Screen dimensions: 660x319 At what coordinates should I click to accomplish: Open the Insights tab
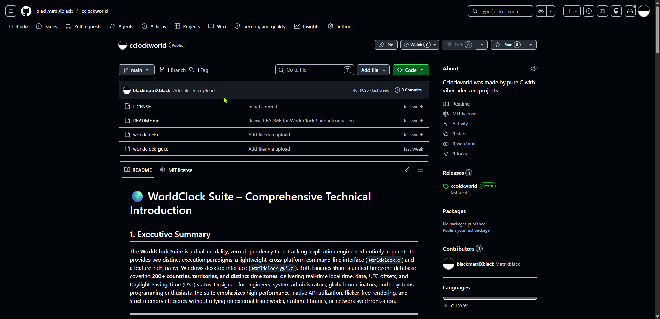click(307, 26)
